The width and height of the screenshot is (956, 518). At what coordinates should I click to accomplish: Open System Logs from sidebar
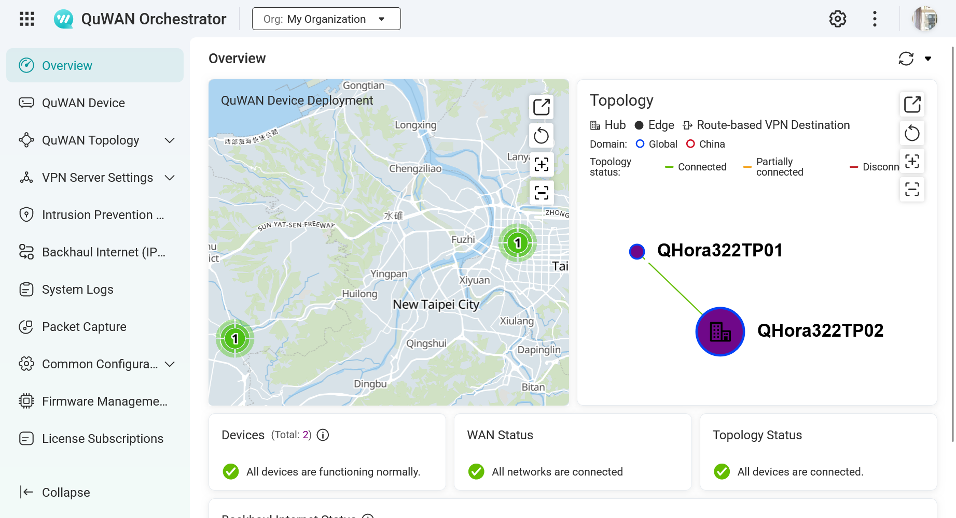(x=78, y=290)
